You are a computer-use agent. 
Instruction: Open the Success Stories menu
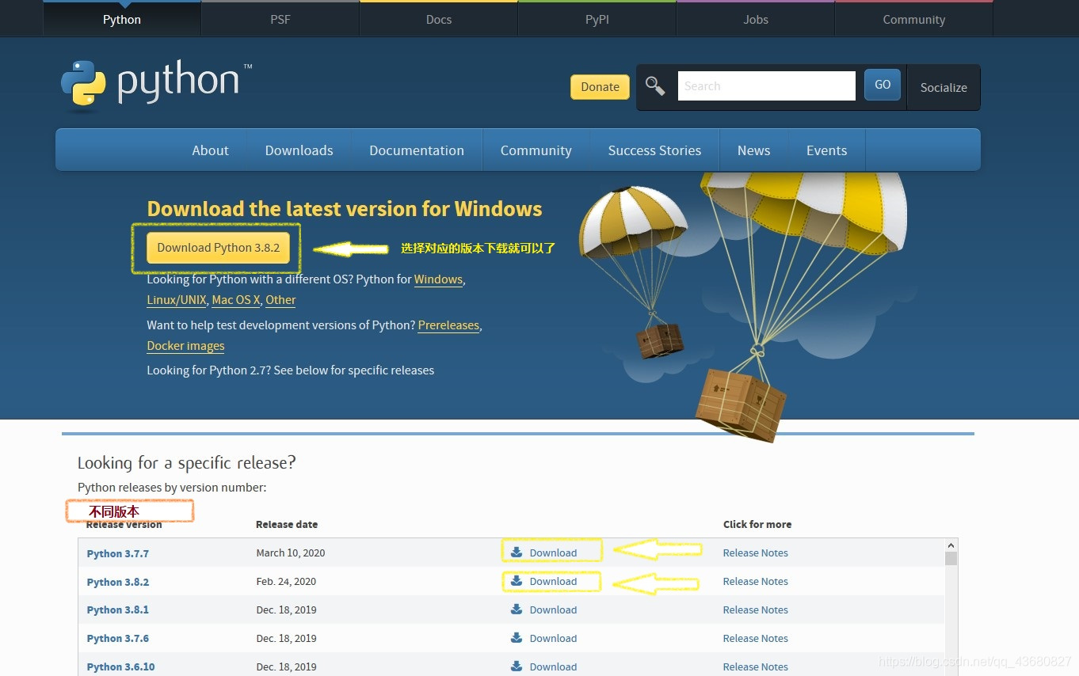tap(654, 150)
